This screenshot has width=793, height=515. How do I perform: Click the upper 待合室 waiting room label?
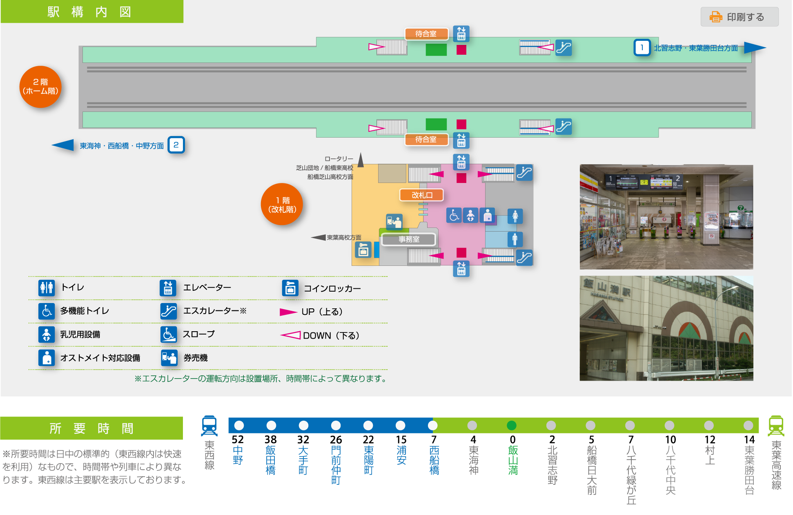[x=426, y=34]
